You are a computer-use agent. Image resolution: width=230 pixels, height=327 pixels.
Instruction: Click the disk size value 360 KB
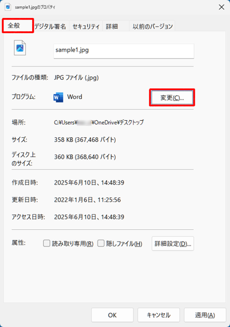point(85,157)
